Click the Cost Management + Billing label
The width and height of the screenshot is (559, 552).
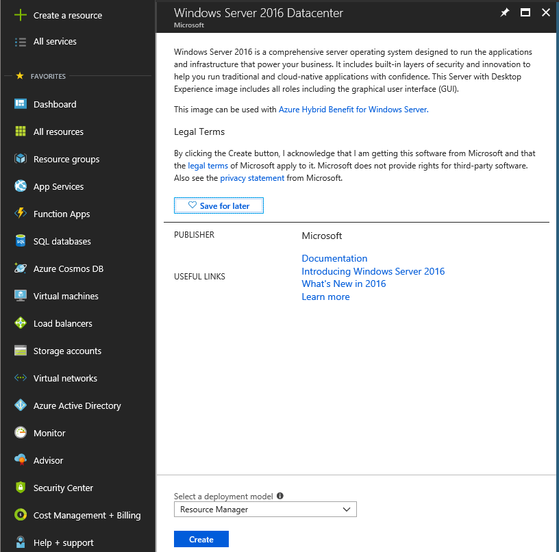pos(87,515)
